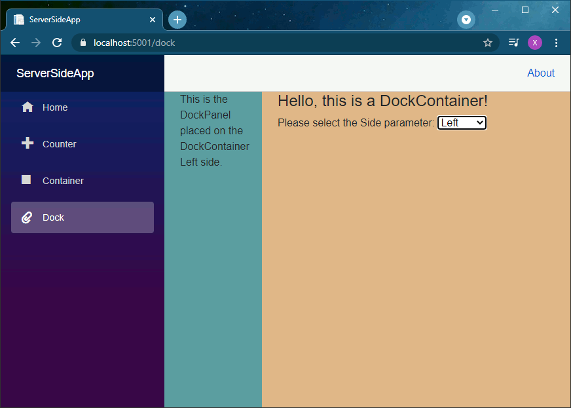This screenshot has height=408, width=571.
Task: Click the padlock icon in the address bar
Action: (x=83, y=42)
